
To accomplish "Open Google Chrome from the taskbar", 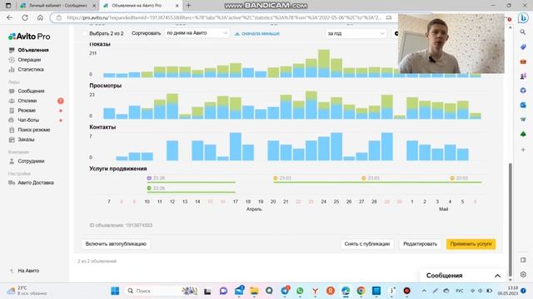I will point(361,291).
